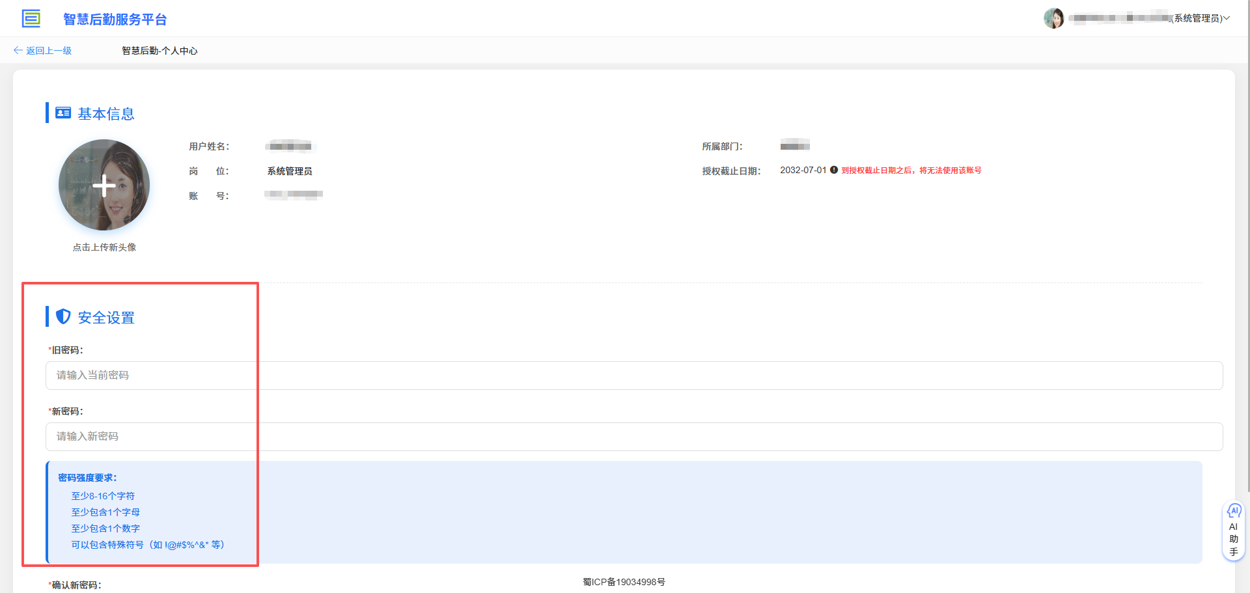
Task: Click the left back arrow icon
Action: (18, 51)
